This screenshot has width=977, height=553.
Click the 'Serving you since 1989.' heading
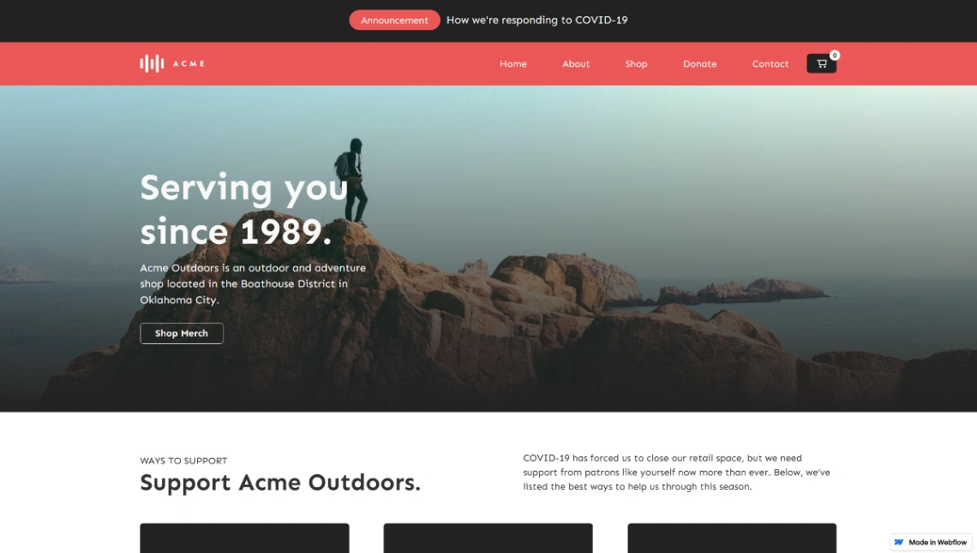243,209
